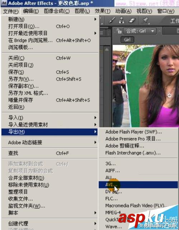This screenshot has height=230, width=179.
Task: Select the highlighted 导出(M) menu item
Action: click(x=49, y=132)
